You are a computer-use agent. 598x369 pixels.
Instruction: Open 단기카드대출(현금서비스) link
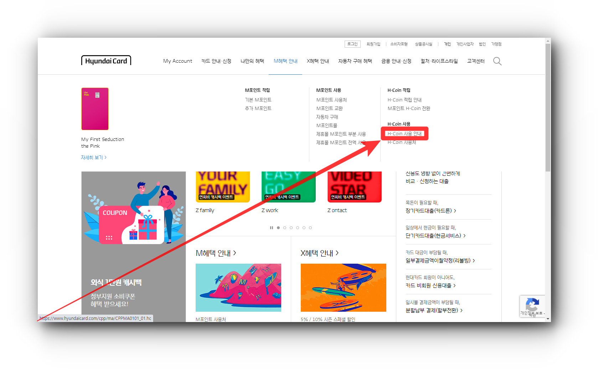[x=435, y=236]
